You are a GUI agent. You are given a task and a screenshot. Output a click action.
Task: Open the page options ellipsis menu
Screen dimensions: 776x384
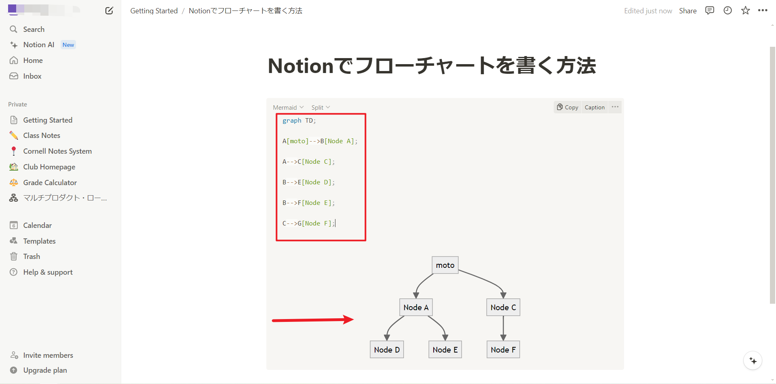pos(763,10)
